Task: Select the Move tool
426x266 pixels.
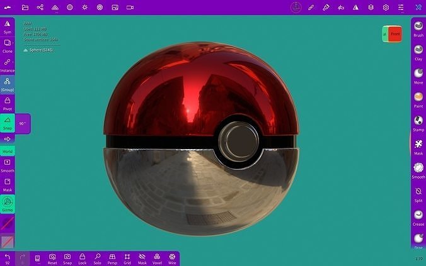Action: (418, 76)
